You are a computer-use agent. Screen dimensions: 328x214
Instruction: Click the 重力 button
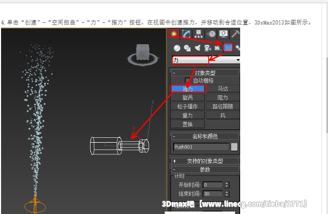(188, 116)
